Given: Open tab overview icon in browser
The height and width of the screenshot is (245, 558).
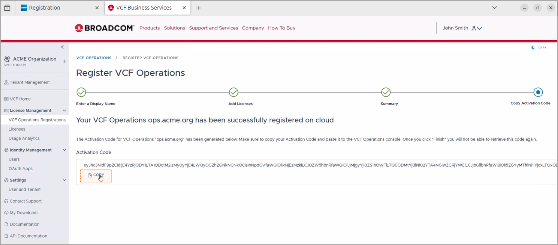Looking at the screenshot, I should tap(7, 8).
